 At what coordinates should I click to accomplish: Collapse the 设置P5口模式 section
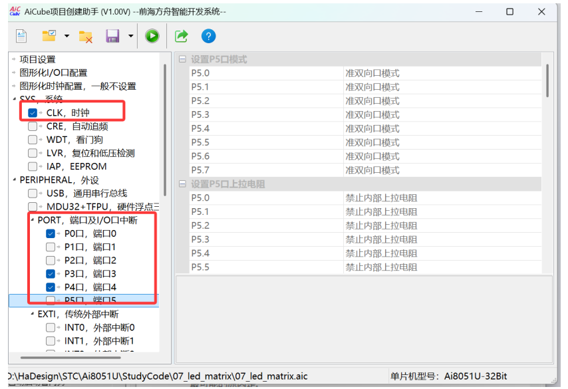coord(182,59)
